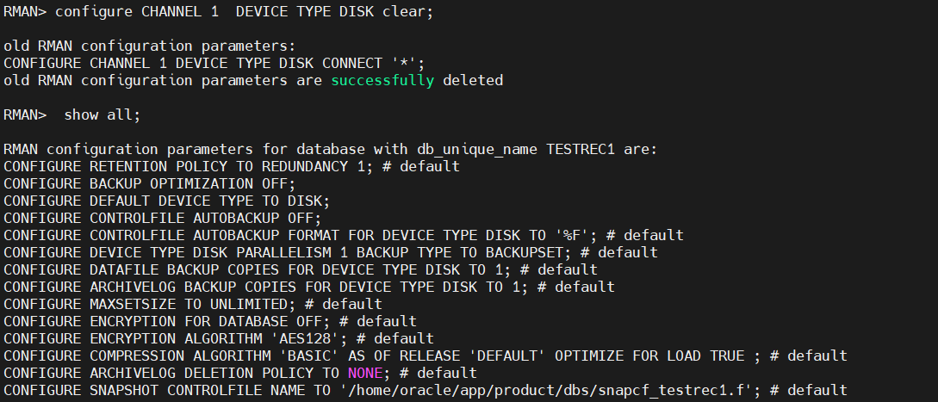Click the 'configure CHANNEL 1' command line
The height and width of the screenshot is (402, 938).
click(218, 12)
